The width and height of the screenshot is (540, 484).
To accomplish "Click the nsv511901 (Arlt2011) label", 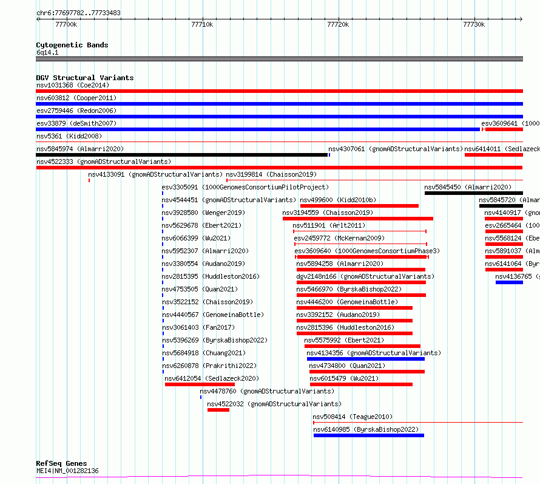I will [x=329, y=225].
